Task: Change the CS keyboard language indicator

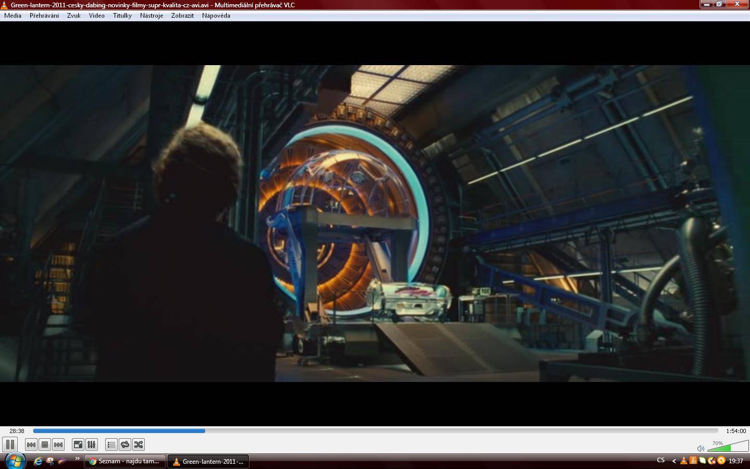Action: [660, 460]
